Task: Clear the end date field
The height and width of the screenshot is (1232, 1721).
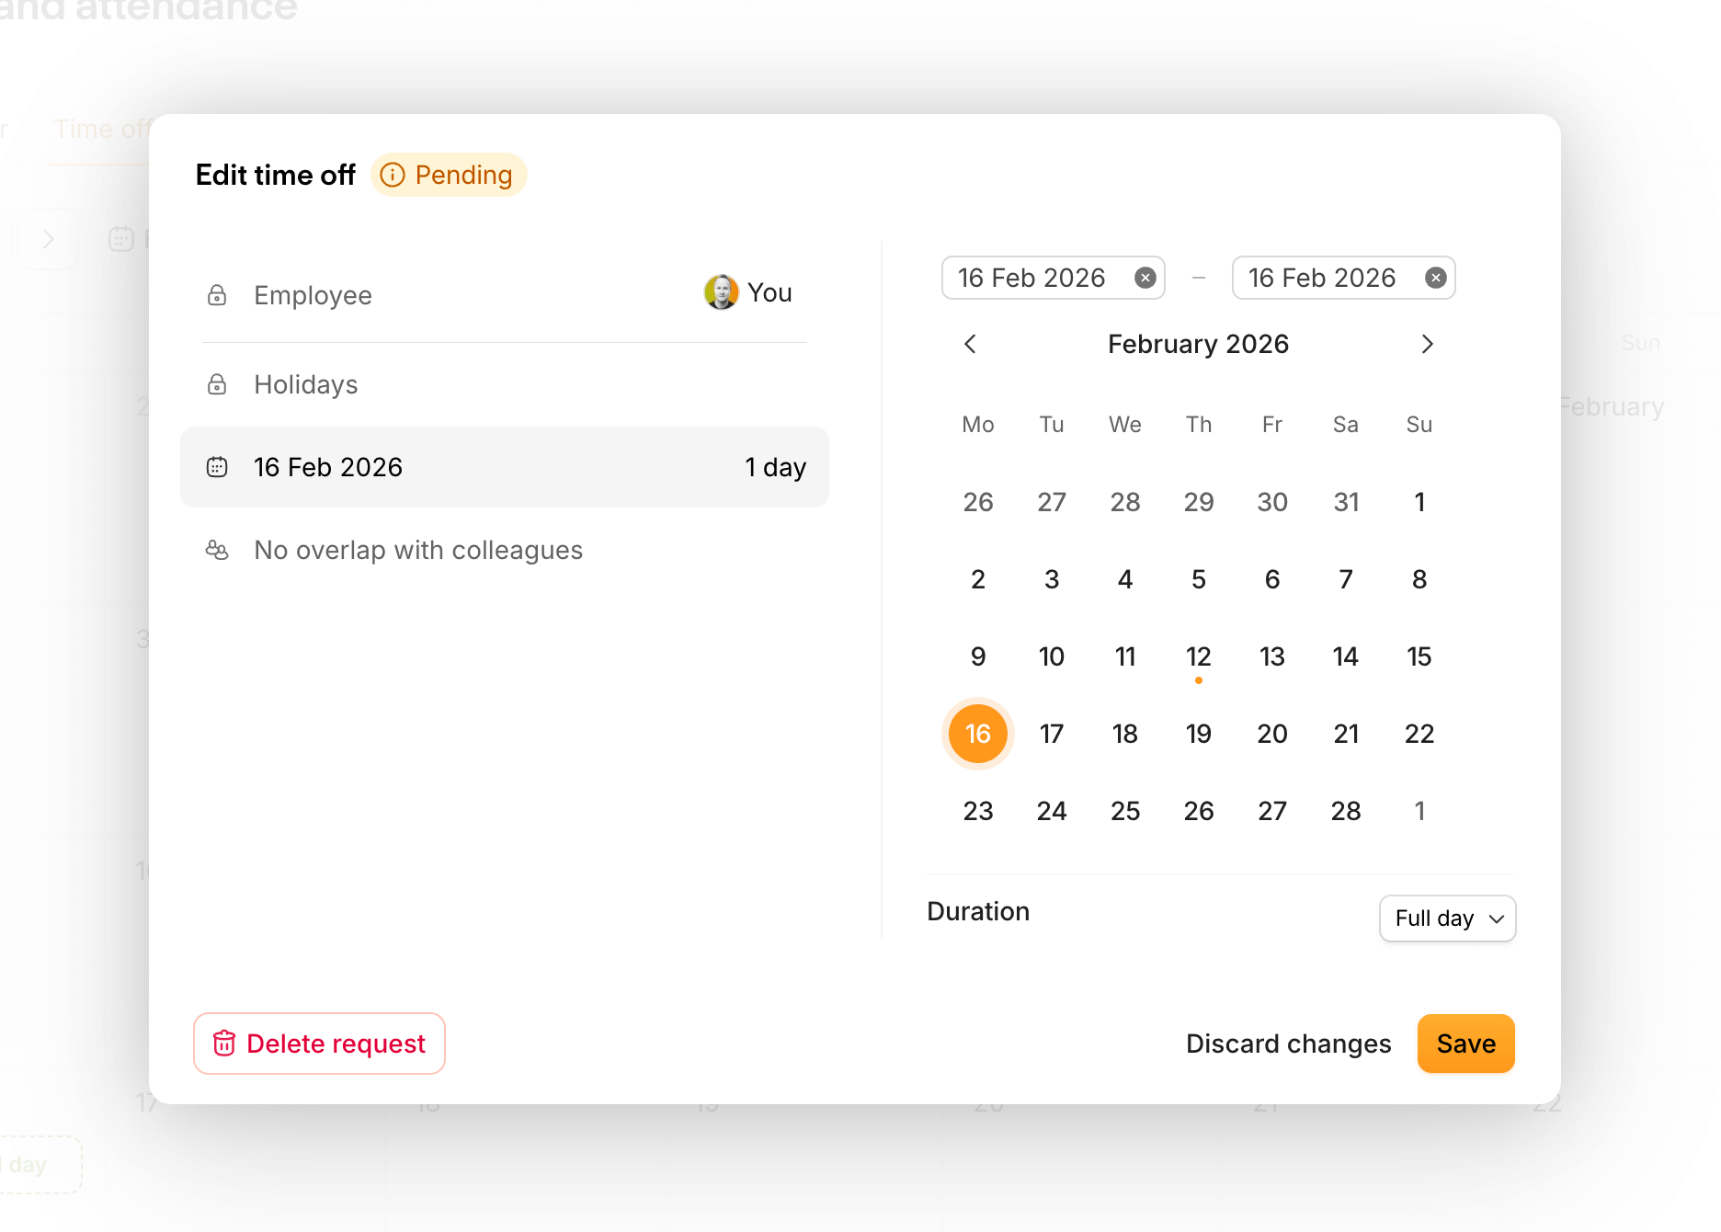Action: (x=1435, y=278)
